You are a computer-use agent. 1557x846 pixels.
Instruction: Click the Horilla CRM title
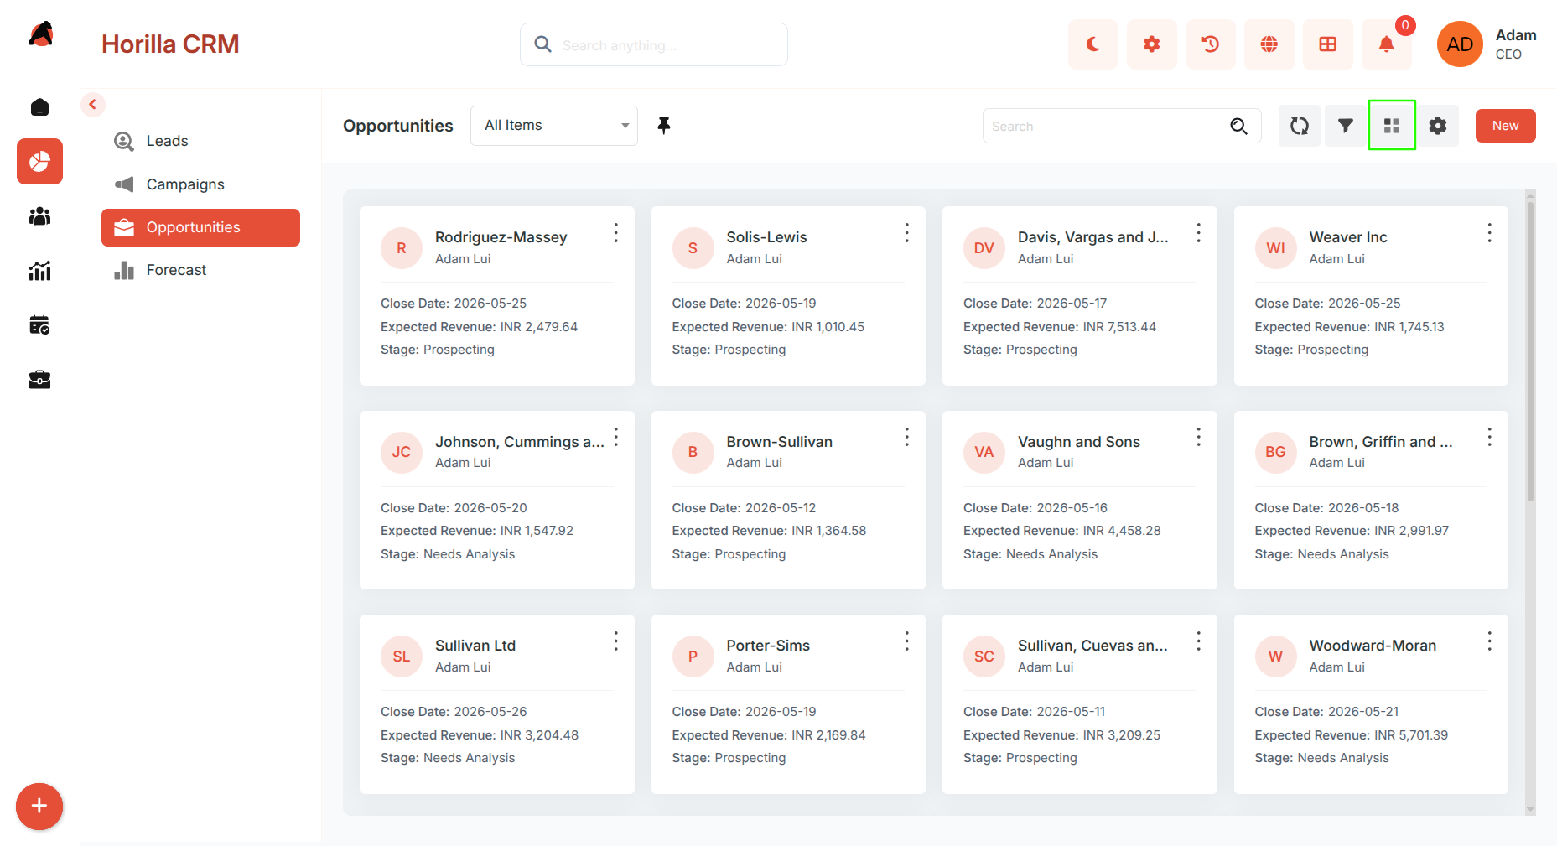pyautogui.click(x=170, y=44)
